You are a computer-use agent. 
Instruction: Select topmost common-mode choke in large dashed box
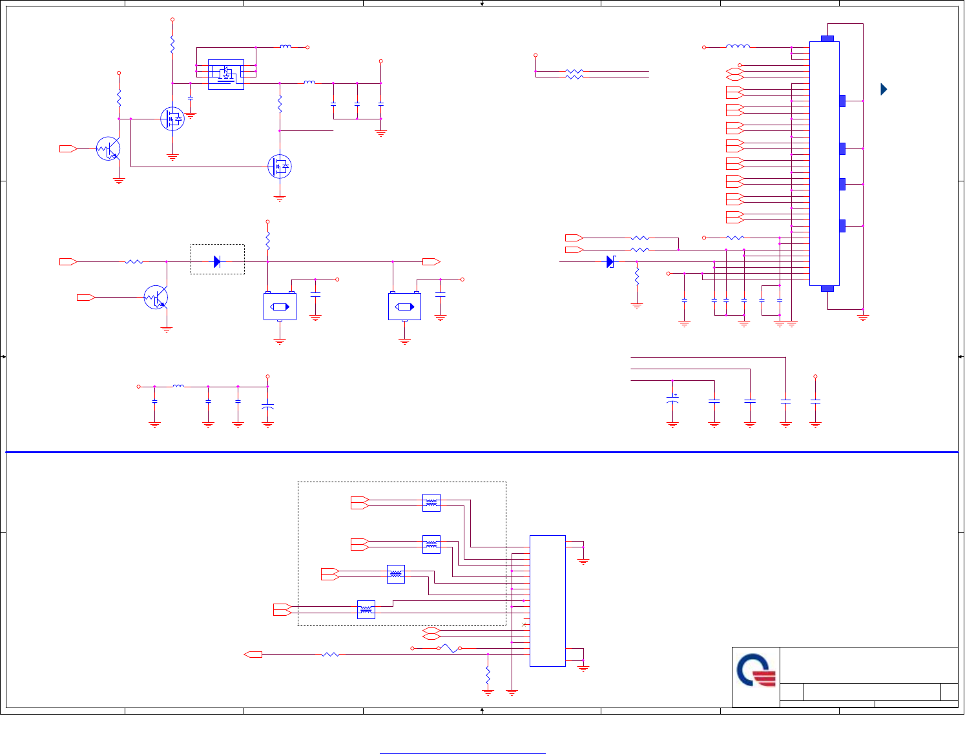431,503
